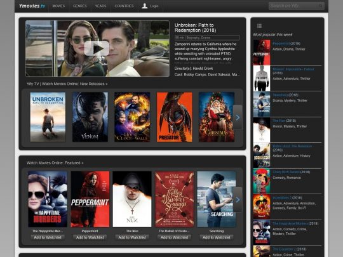Viewport: 343px width, 257px height.
Task: Show next New Releases with arrow
Action: [x=238, y=117]
